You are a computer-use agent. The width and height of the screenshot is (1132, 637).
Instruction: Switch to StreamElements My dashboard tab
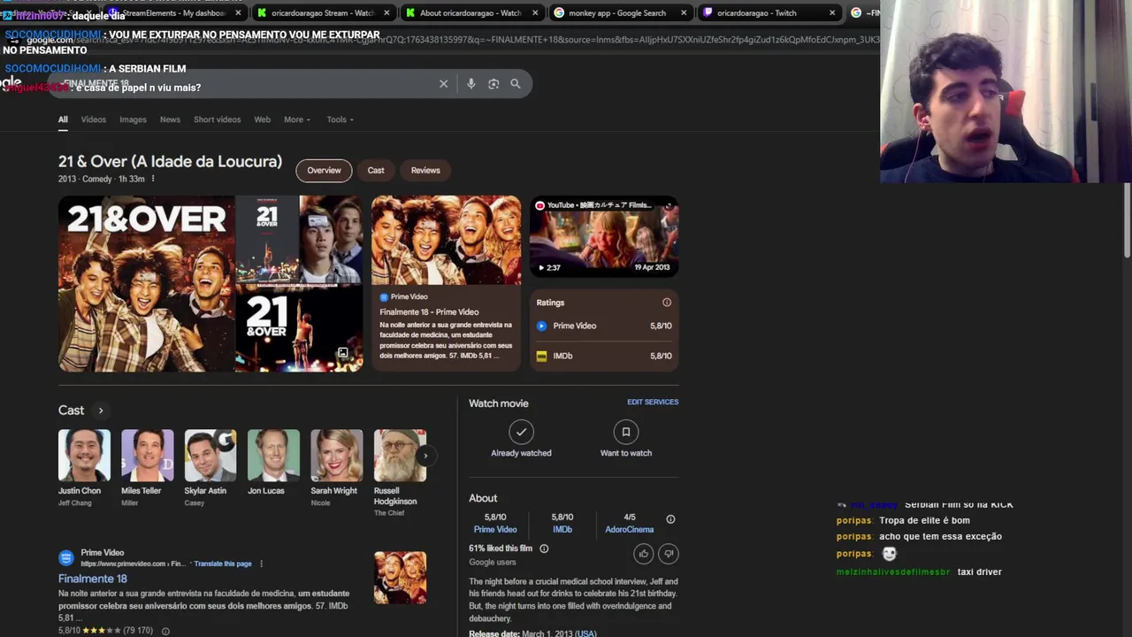[173, 13]
